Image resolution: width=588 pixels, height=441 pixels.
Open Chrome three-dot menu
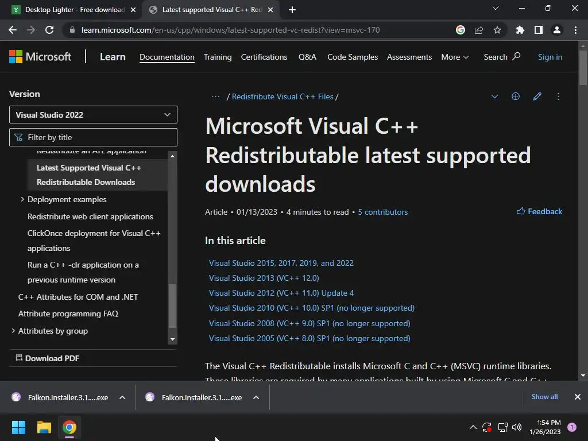coord(575,30)
